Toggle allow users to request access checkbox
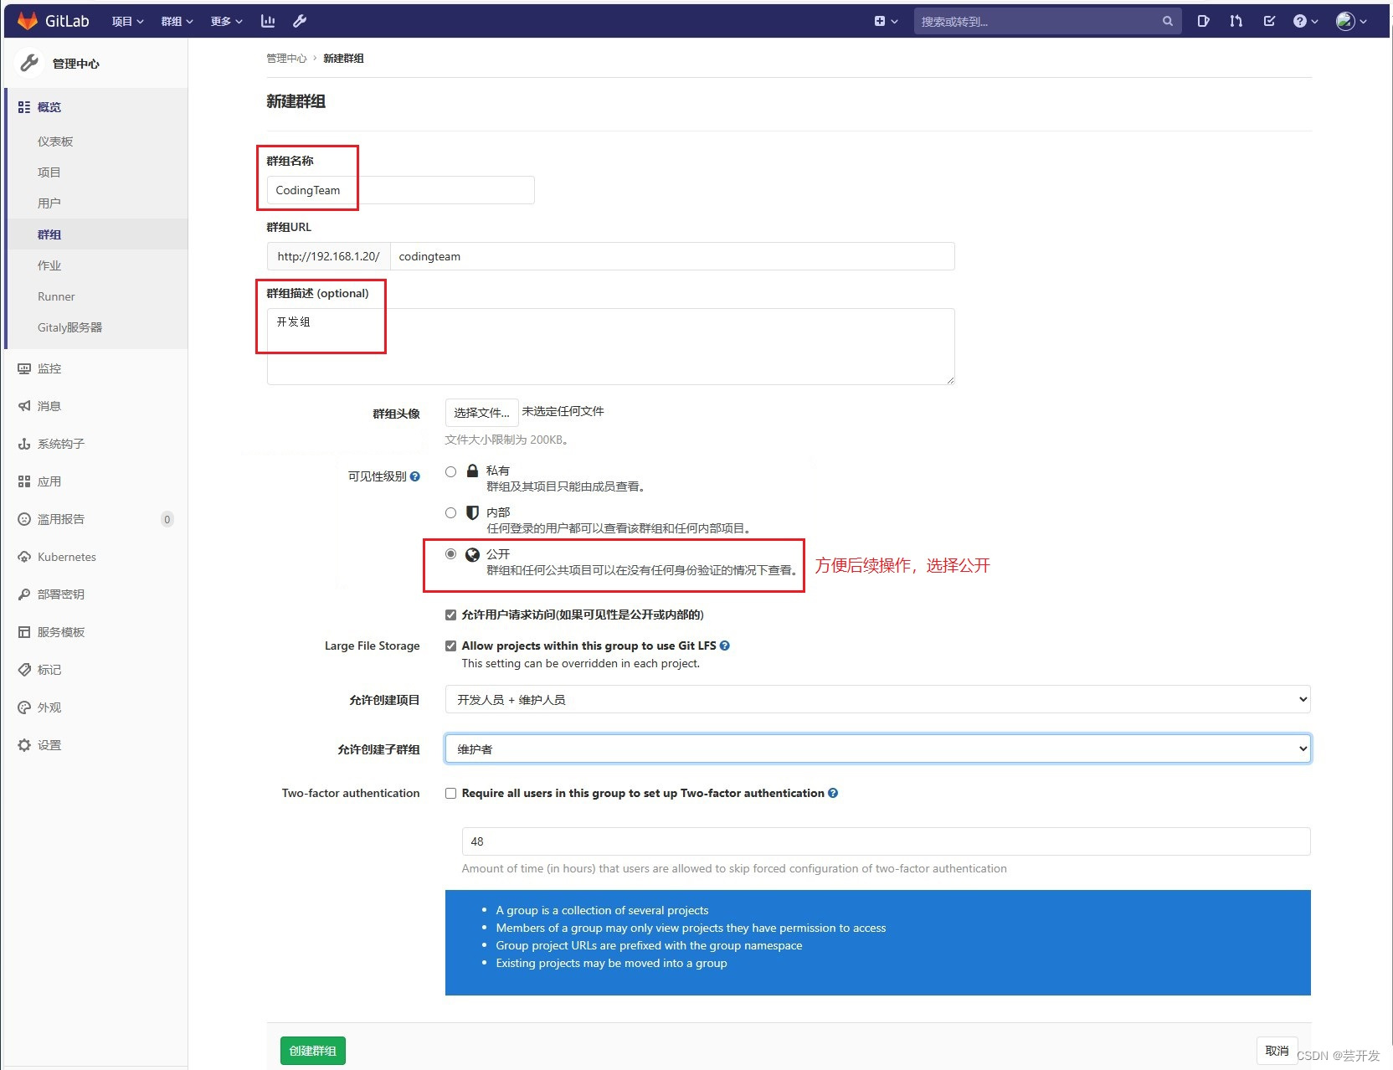 click(x=451, y=615)
